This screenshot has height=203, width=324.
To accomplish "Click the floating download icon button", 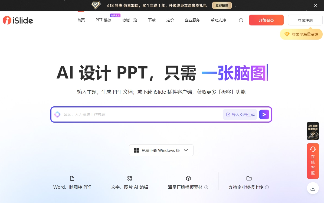I will (313, 188).
